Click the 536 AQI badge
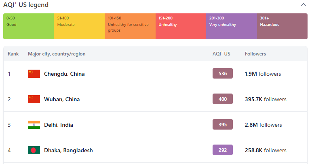Screen dimensions: 312x164 (223, 73)
